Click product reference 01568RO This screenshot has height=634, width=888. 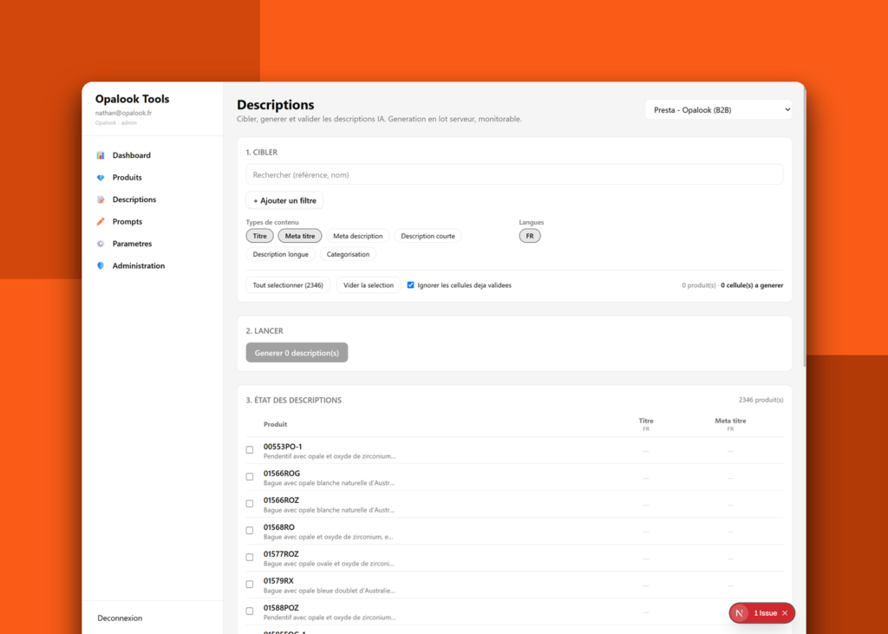(278, 527)
